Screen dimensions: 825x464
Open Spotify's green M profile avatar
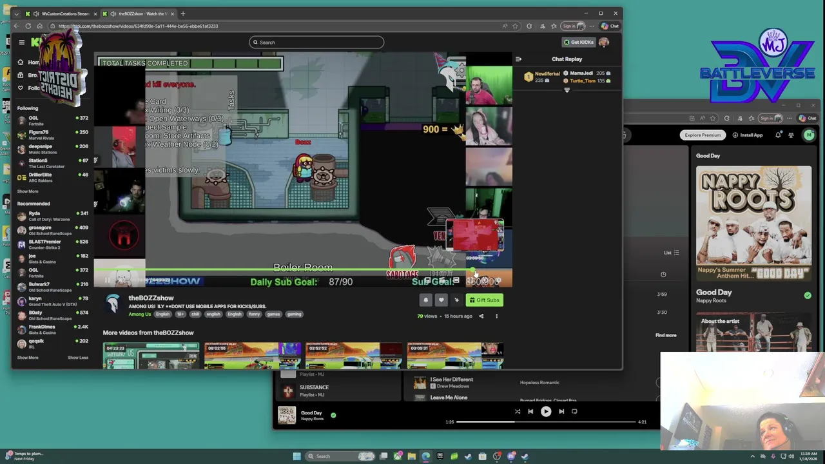(809, 135)
